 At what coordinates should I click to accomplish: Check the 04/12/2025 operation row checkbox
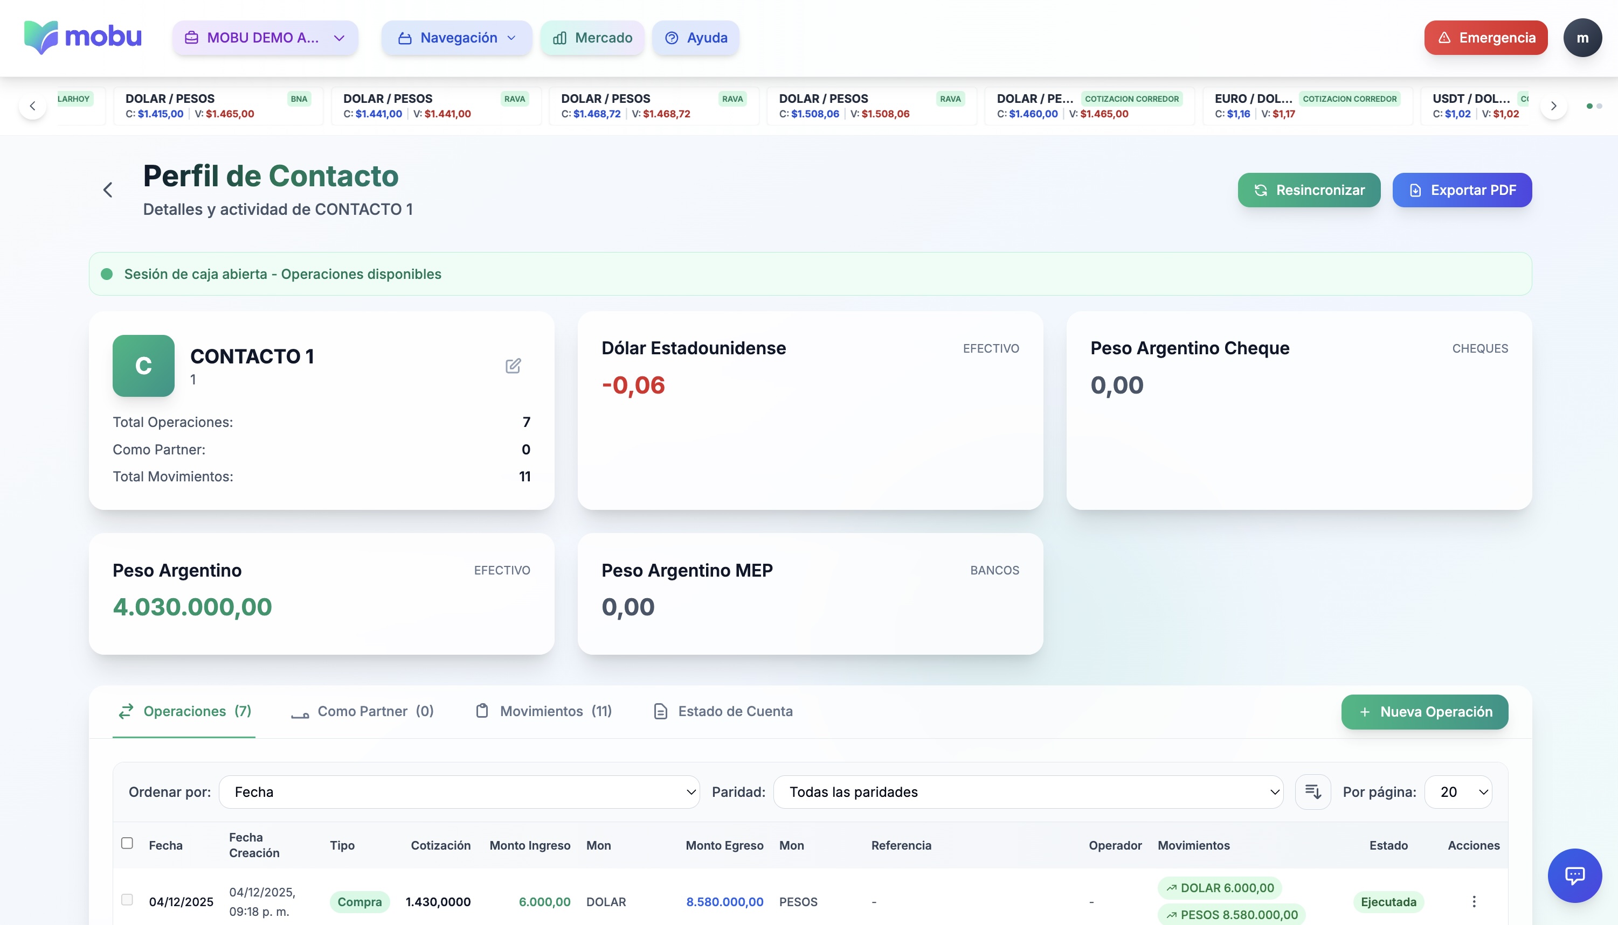pyautogui.click(x=127, y=900)
